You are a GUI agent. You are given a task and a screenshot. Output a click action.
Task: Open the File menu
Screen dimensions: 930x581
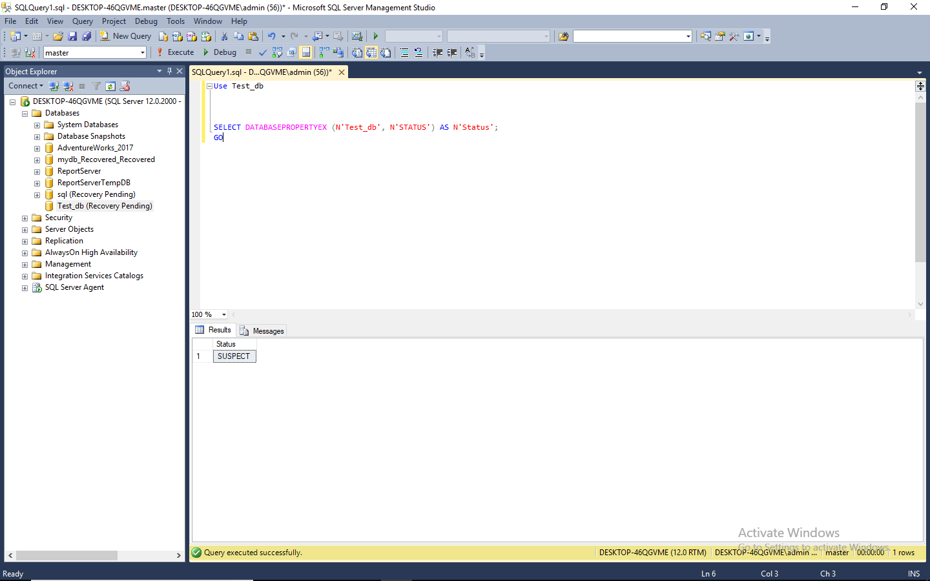click(10, 21)
